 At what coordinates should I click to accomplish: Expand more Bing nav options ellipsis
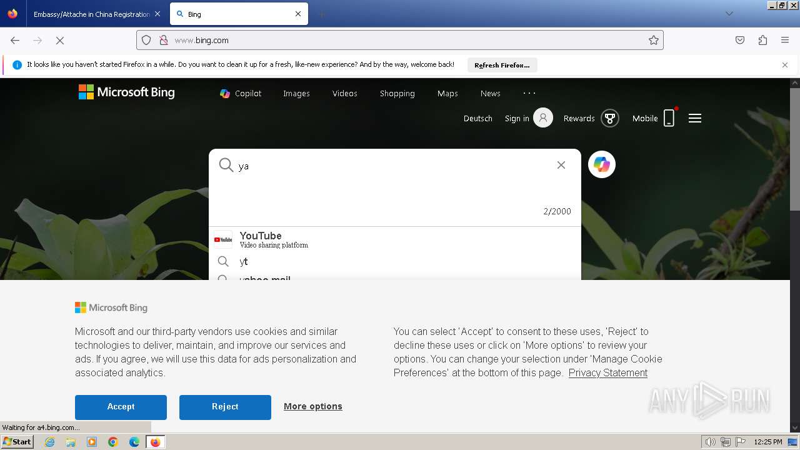pos(529,92)
